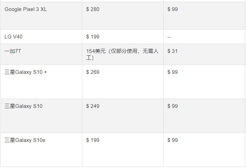246x168 pixels.
Task: Select the $ 269 price cell
Action: click(x=93, y=72)
